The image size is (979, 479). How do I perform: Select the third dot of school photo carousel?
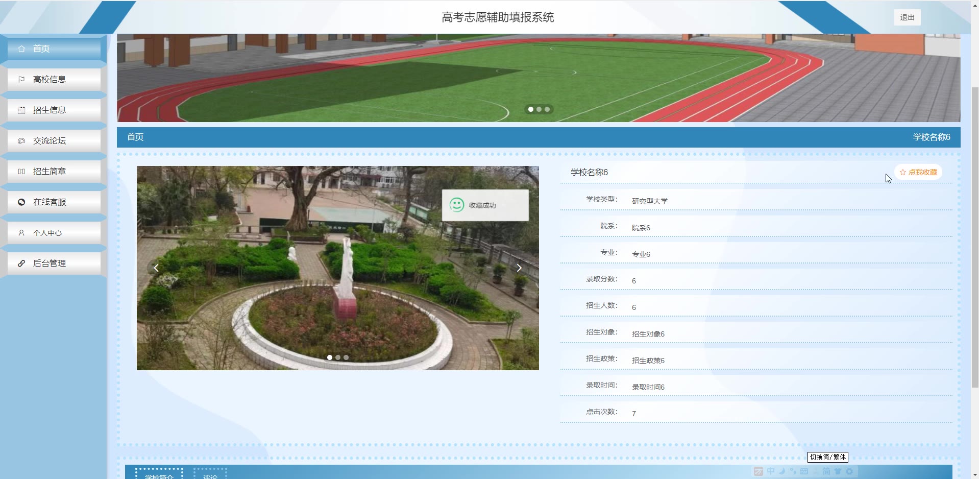click(x=346, y=357)
